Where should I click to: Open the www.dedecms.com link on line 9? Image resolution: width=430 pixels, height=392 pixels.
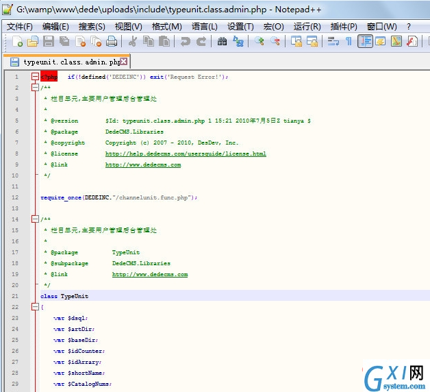[143, 164]
